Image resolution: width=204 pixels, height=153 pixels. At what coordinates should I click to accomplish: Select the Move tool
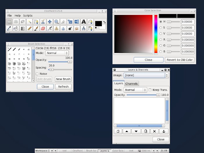pos(50,22)
